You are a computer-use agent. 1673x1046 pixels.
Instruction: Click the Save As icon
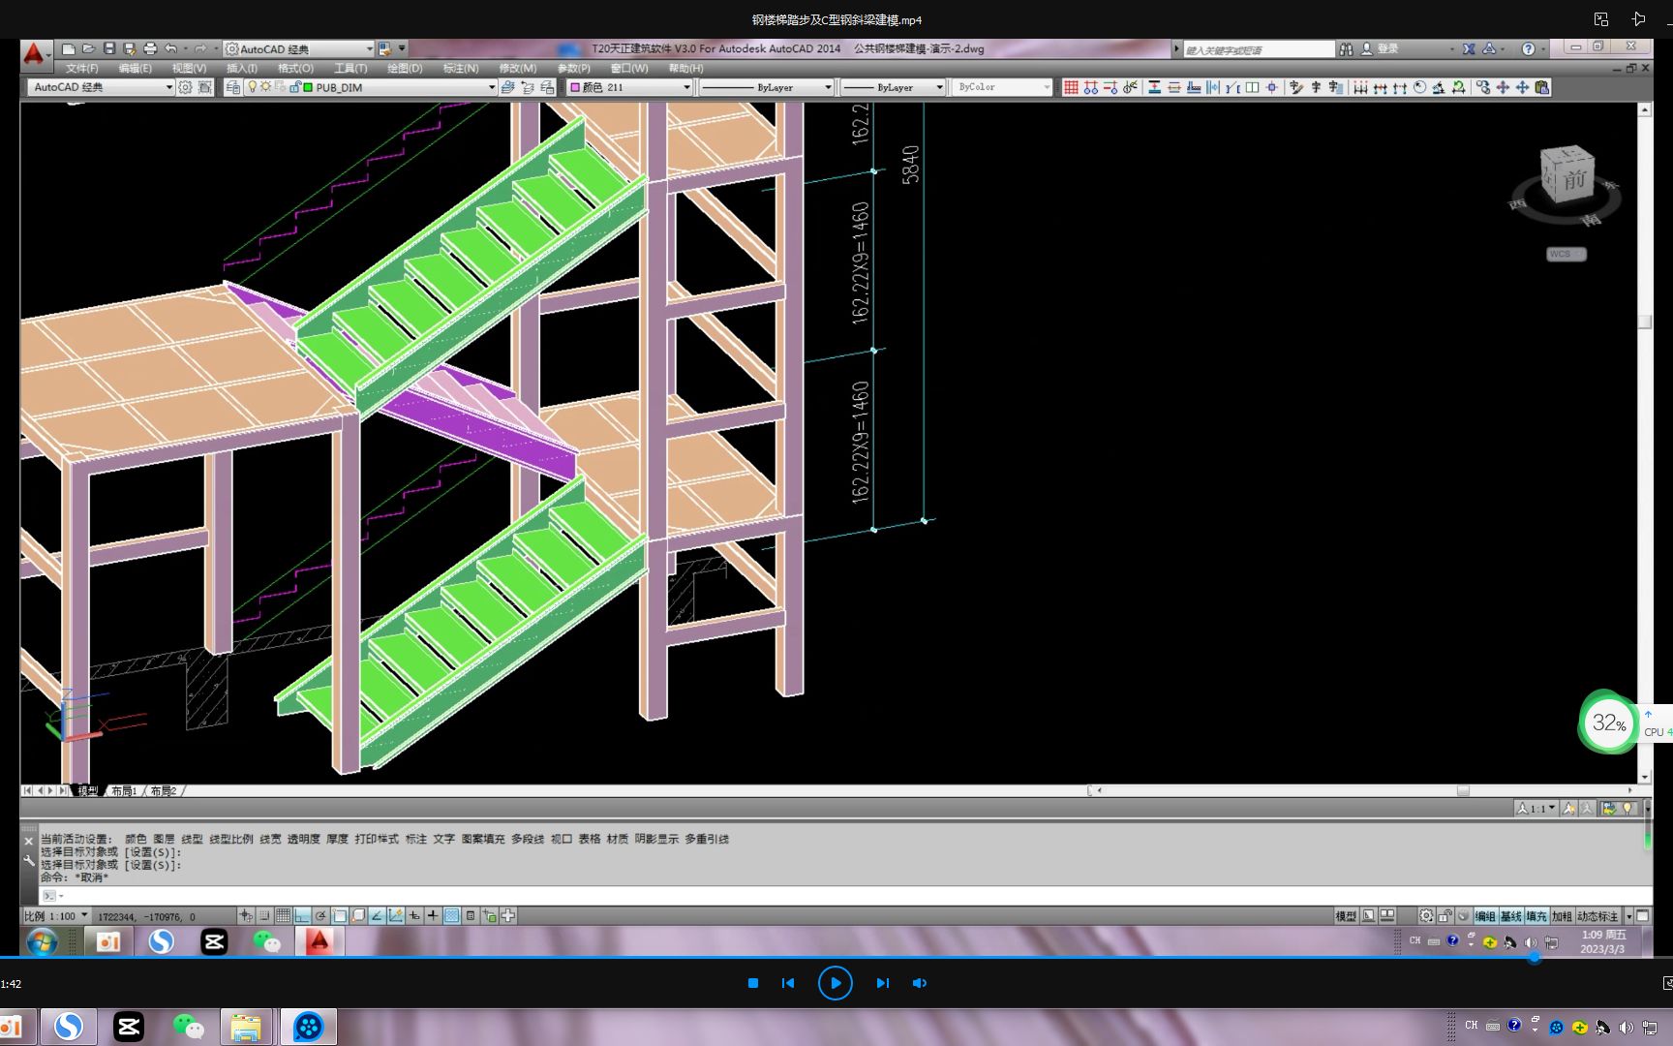[x=130, y=48]
